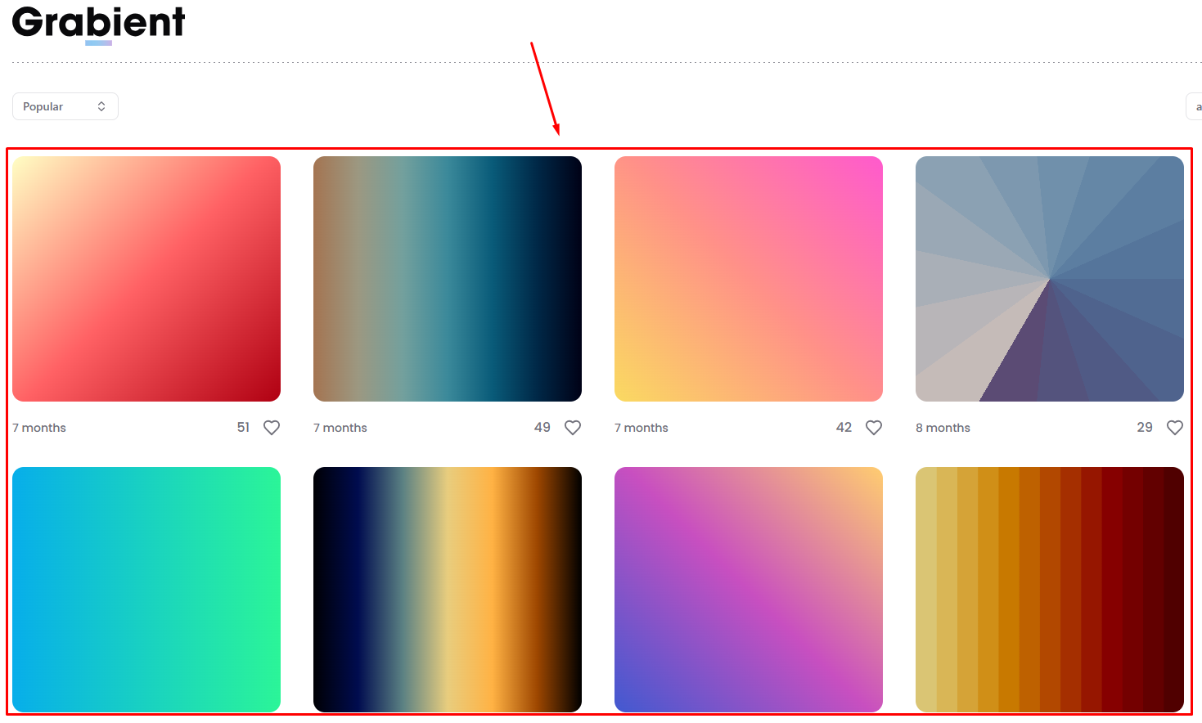
Task: Select the peach-to-pink gradient swatch
Action: coord(749,278)
